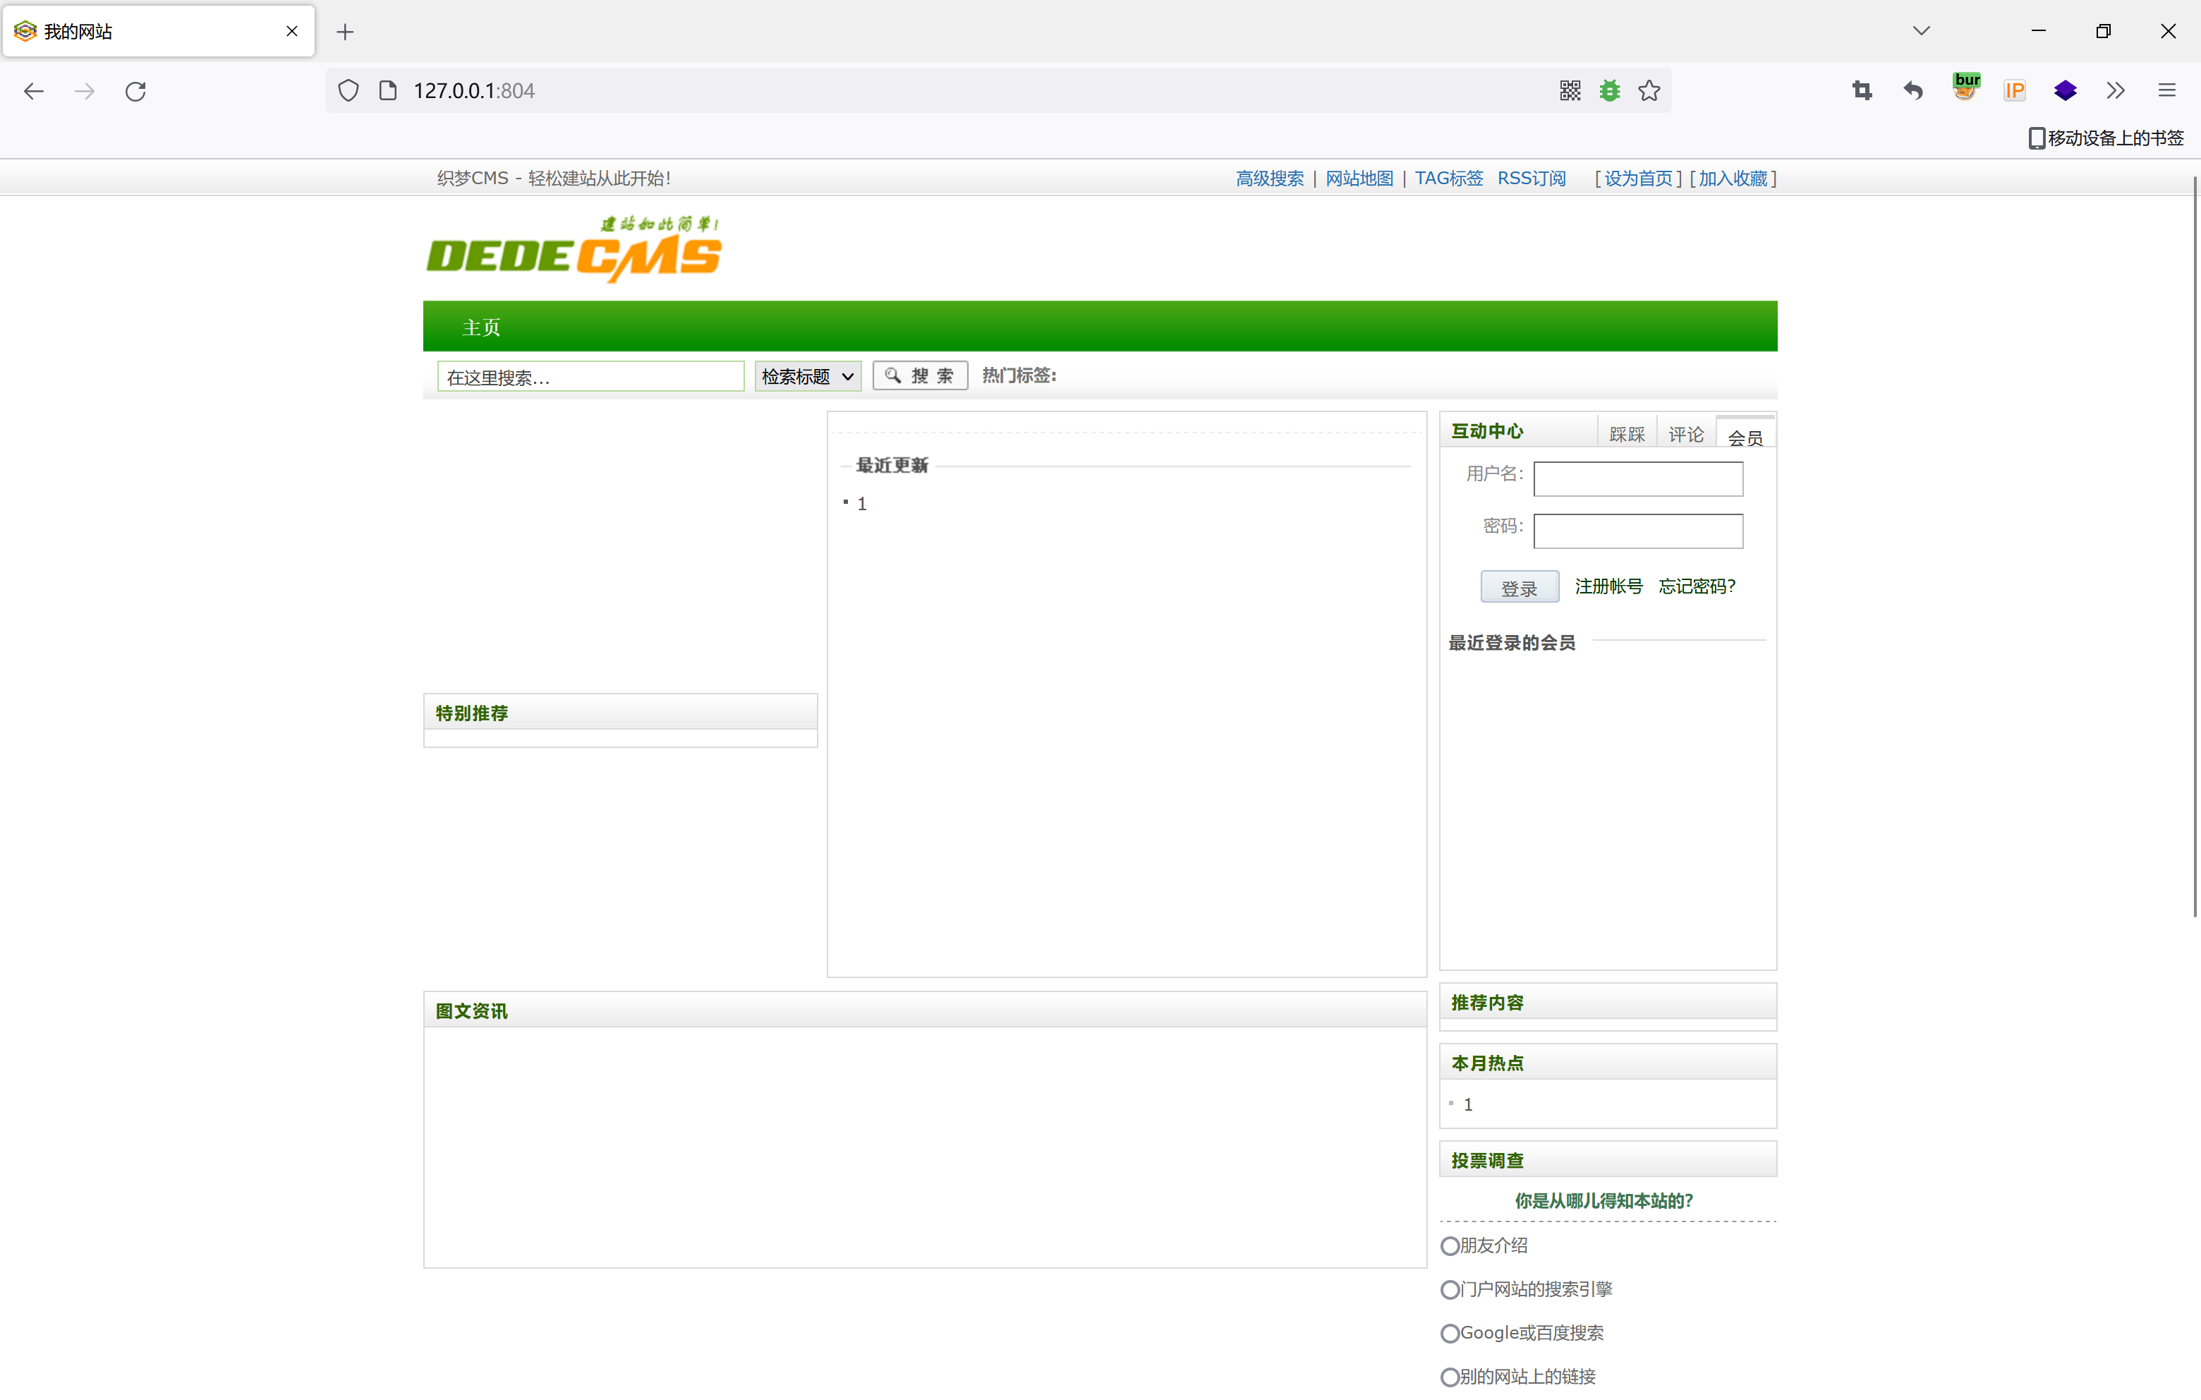Click the QR code icon in address bar
The width and height of the screenshot is (2201, 1400).
pyautogui.click(x=1570, y=90)
